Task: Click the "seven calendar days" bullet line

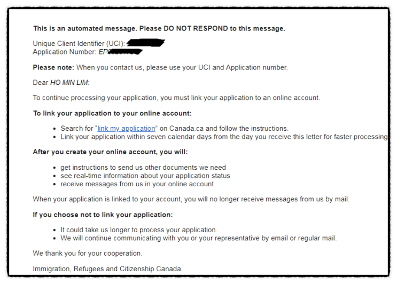Action: [223, 137]
